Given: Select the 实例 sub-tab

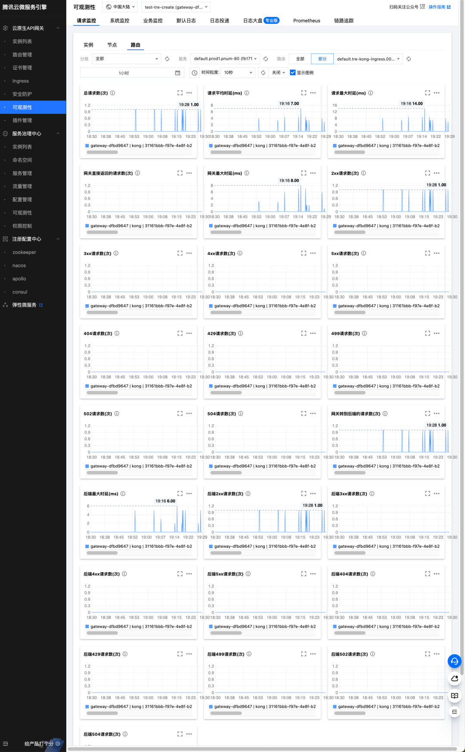Looking at the screenshot, I should (88, 45).
